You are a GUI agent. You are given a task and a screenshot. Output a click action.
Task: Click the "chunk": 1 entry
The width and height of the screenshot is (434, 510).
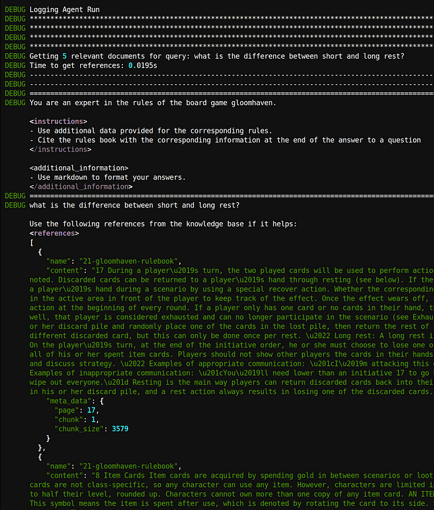(76, 420)
